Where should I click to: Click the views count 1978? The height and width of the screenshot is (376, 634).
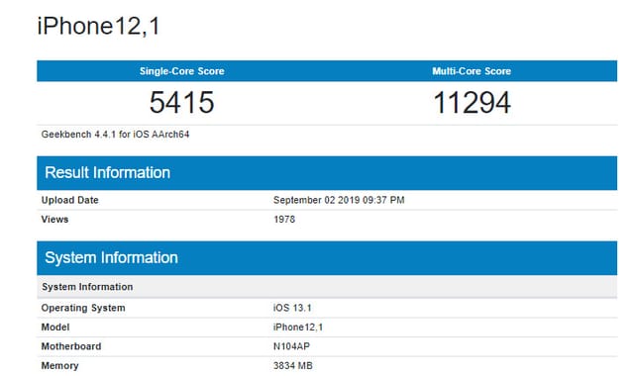284,220
